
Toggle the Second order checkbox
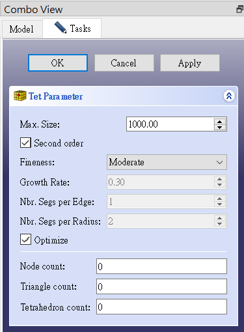coord(25,143)
